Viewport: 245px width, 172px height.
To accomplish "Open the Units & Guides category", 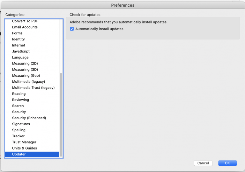I will pyautogui.click(x=25, y=148).
